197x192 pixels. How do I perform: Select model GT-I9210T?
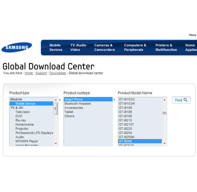(x=140, y=125)
